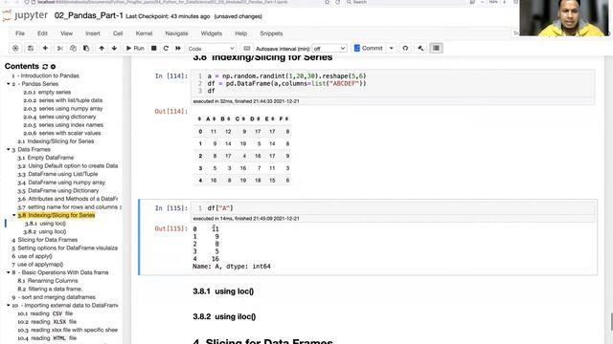Screen dimensions: 613x344
Task: Sort dataframe output by column A header
Action: click(x=211, y=118)
